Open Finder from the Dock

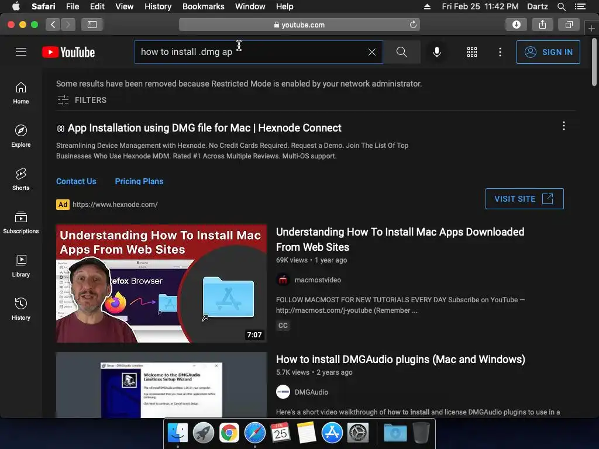[x=178, y=433]
